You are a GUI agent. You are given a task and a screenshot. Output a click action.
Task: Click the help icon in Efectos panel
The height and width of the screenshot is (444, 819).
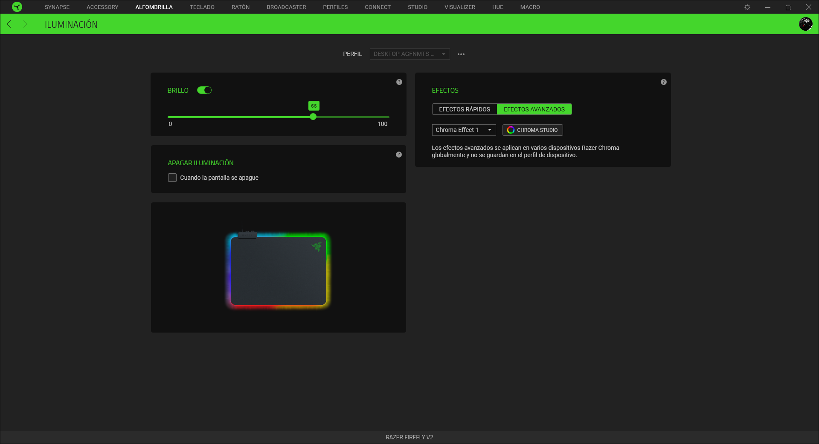click(x=664, y=82)
